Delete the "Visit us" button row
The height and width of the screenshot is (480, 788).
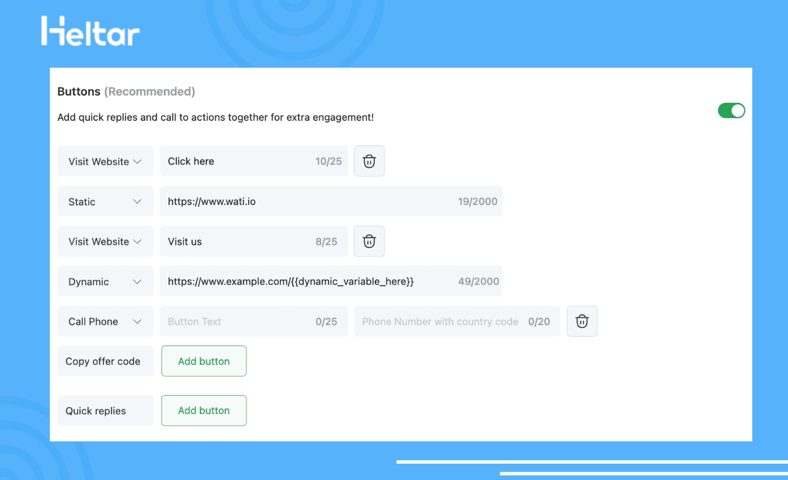click(x=369, y=241)
